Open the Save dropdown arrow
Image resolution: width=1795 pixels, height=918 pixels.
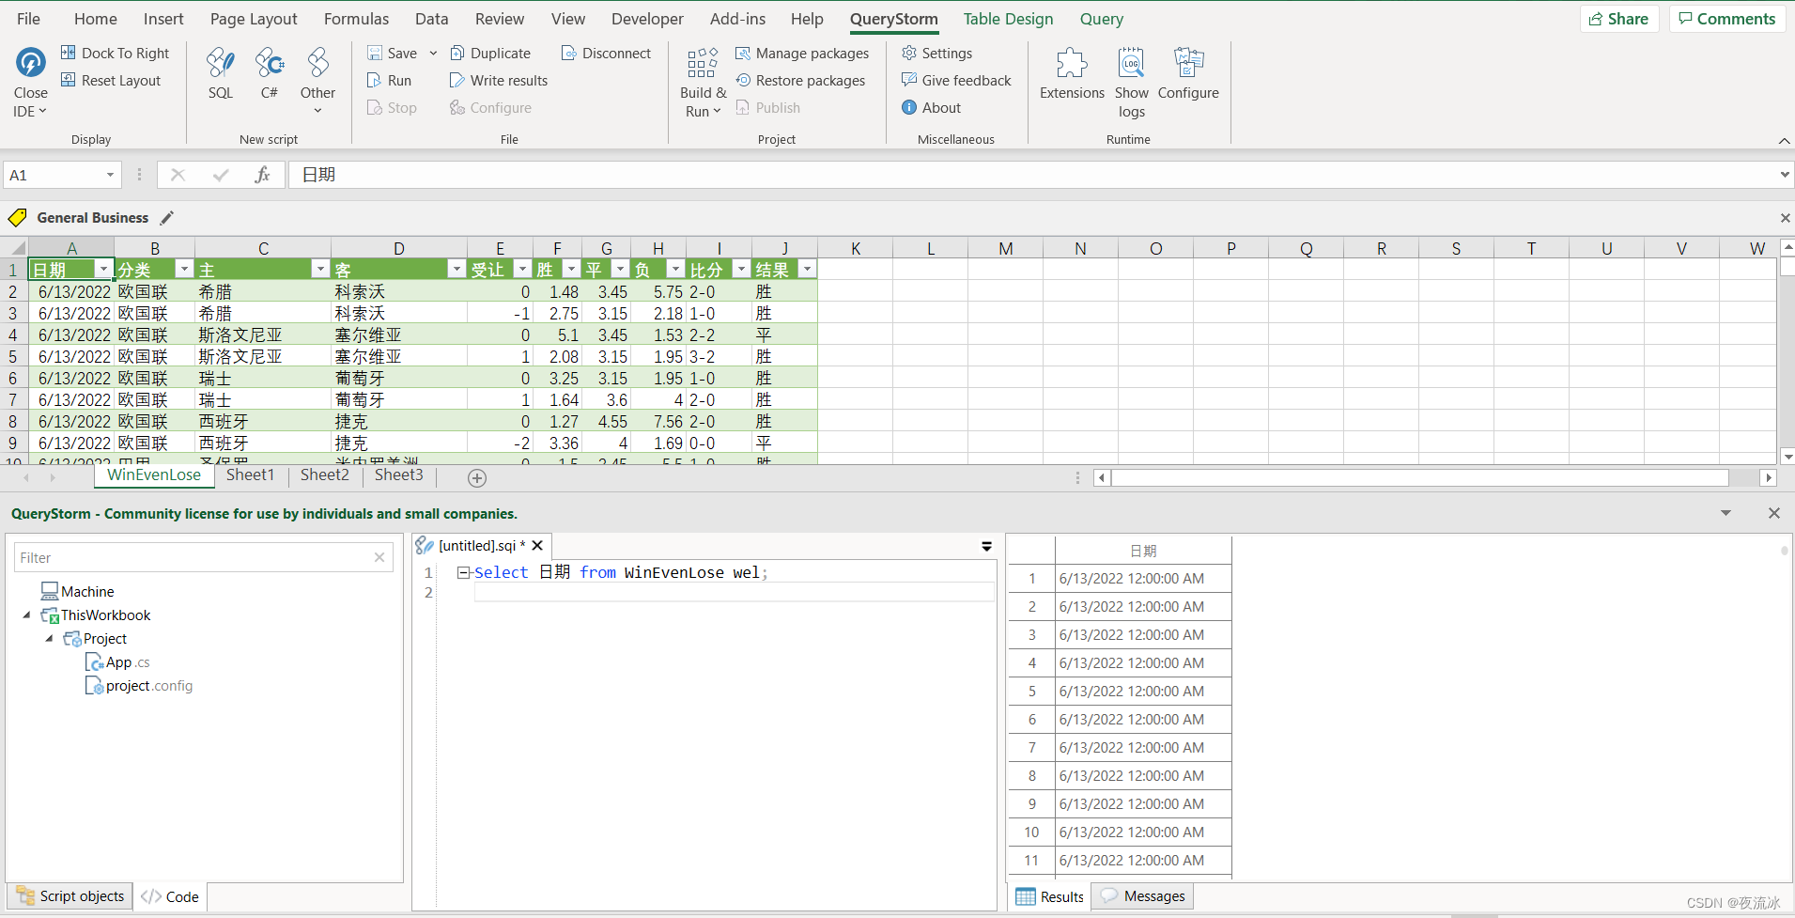432,53
